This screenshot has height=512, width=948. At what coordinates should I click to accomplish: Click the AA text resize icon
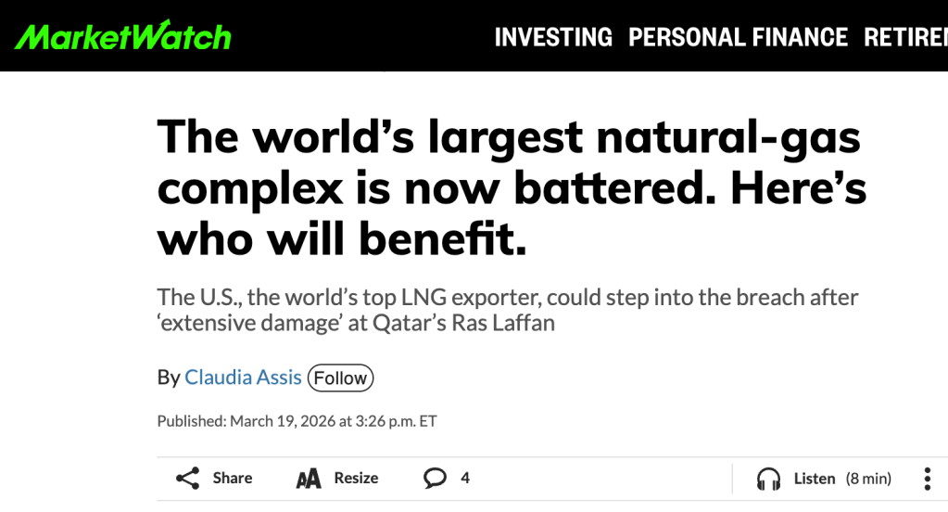[309, 479]
